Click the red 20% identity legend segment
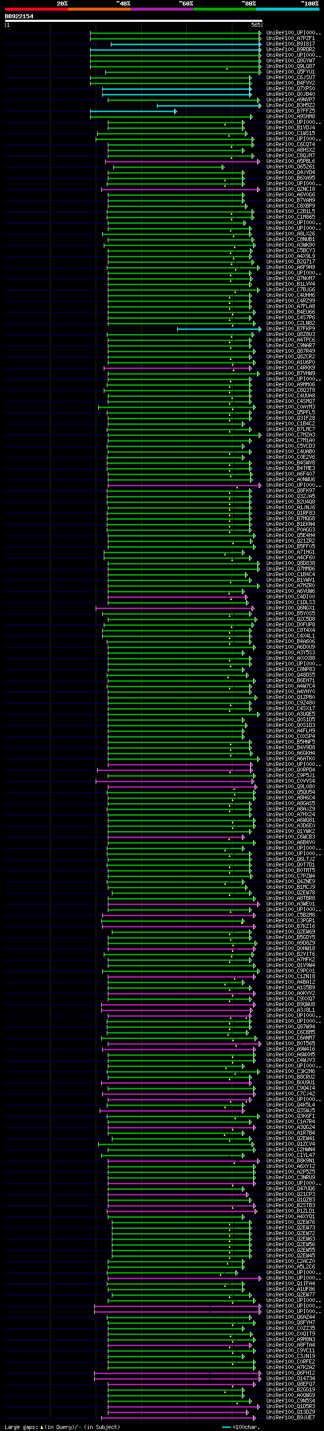Viewport: 324px width, 1431px height. tap(36, 9)
